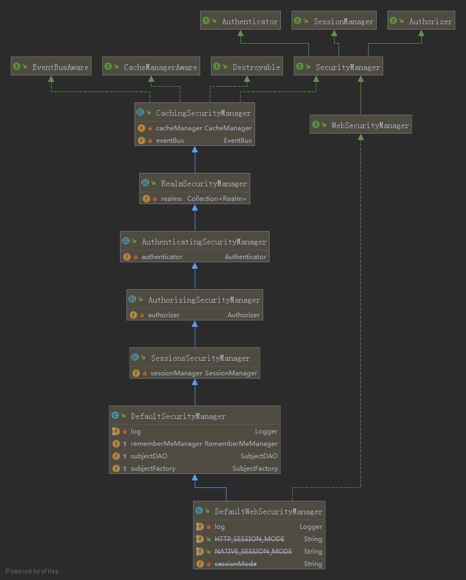The height and width of the screenshot is (580, 466).
Task: Click the Destroyable interface icon
Action: pos(217,67)
